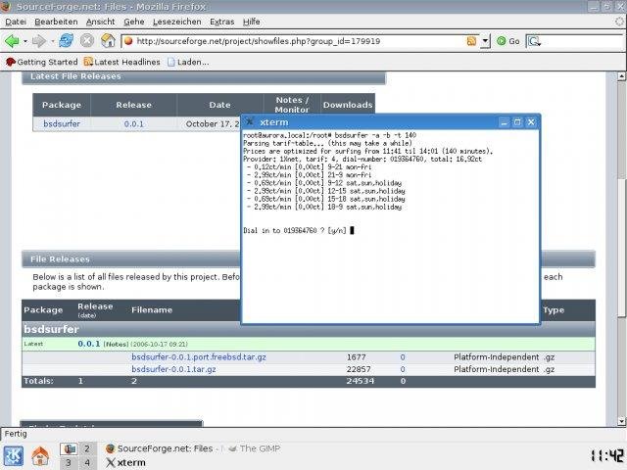
Task: Open the 0.0.1 release link in top table
Action: pos(133,124)
